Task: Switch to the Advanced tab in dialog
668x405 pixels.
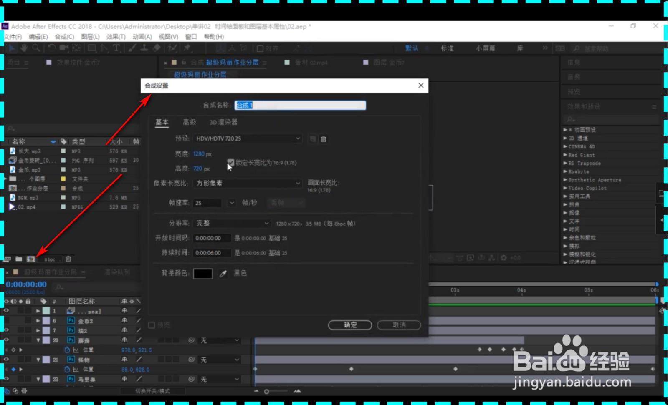Action: click(x=189, y=122)
